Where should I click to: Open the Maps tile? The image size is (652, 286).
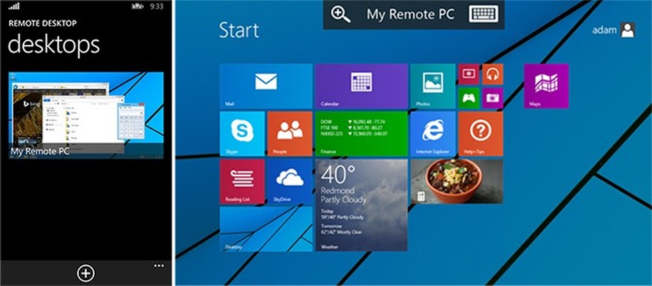pos(547,86)
